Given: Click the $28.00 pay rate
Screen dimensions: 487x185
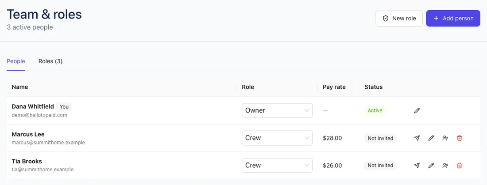Looking at the screenshot, I should [332, 138].
